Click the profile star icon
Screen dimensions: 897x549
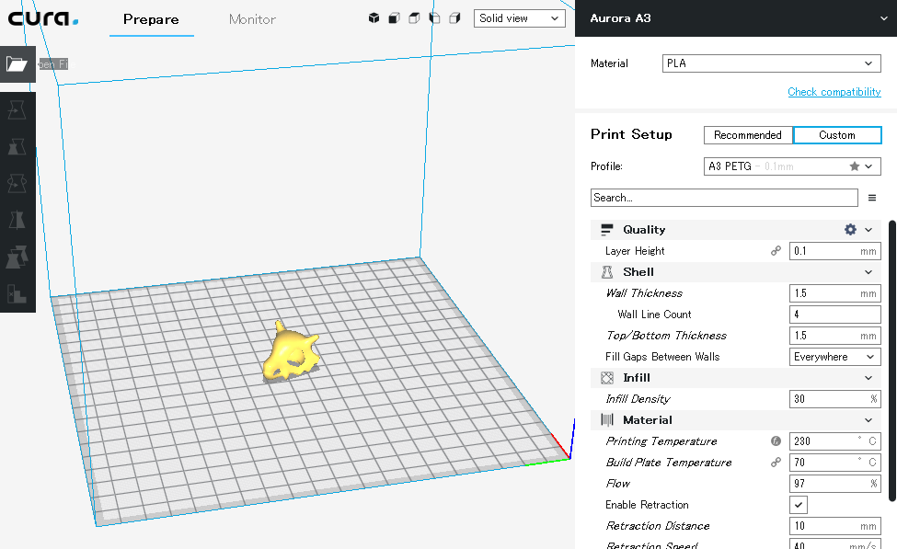(x=855, y=166)
